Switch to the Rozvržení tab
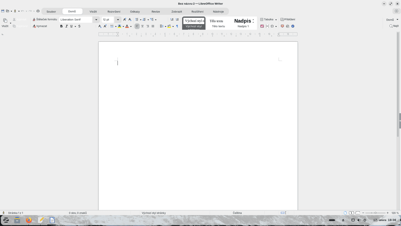The image size is (401, 226). (114, 12)
